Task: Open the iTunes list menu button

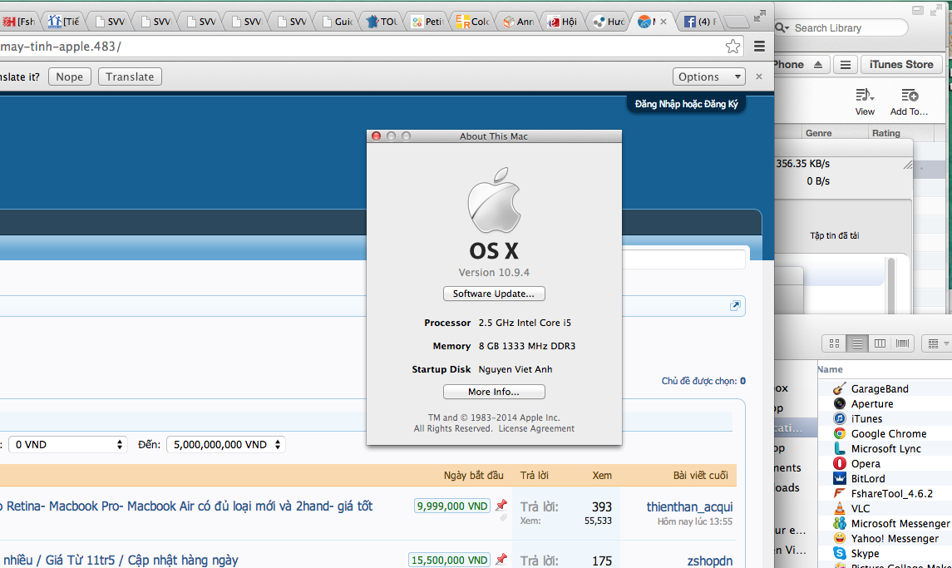Action: (x=845, y=64)
